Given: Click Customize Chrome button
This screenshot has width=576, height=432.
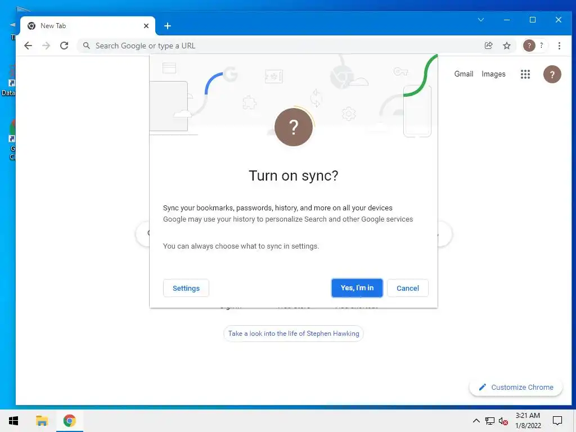Looking at the screenshot, I should tap(516, 387).
